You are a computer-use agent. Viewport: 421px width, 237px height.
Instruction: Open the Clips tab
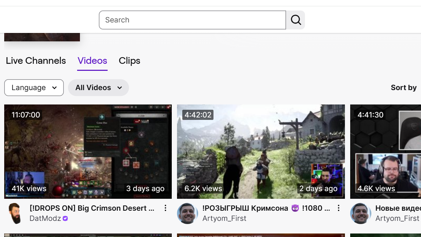click(129, 61)
